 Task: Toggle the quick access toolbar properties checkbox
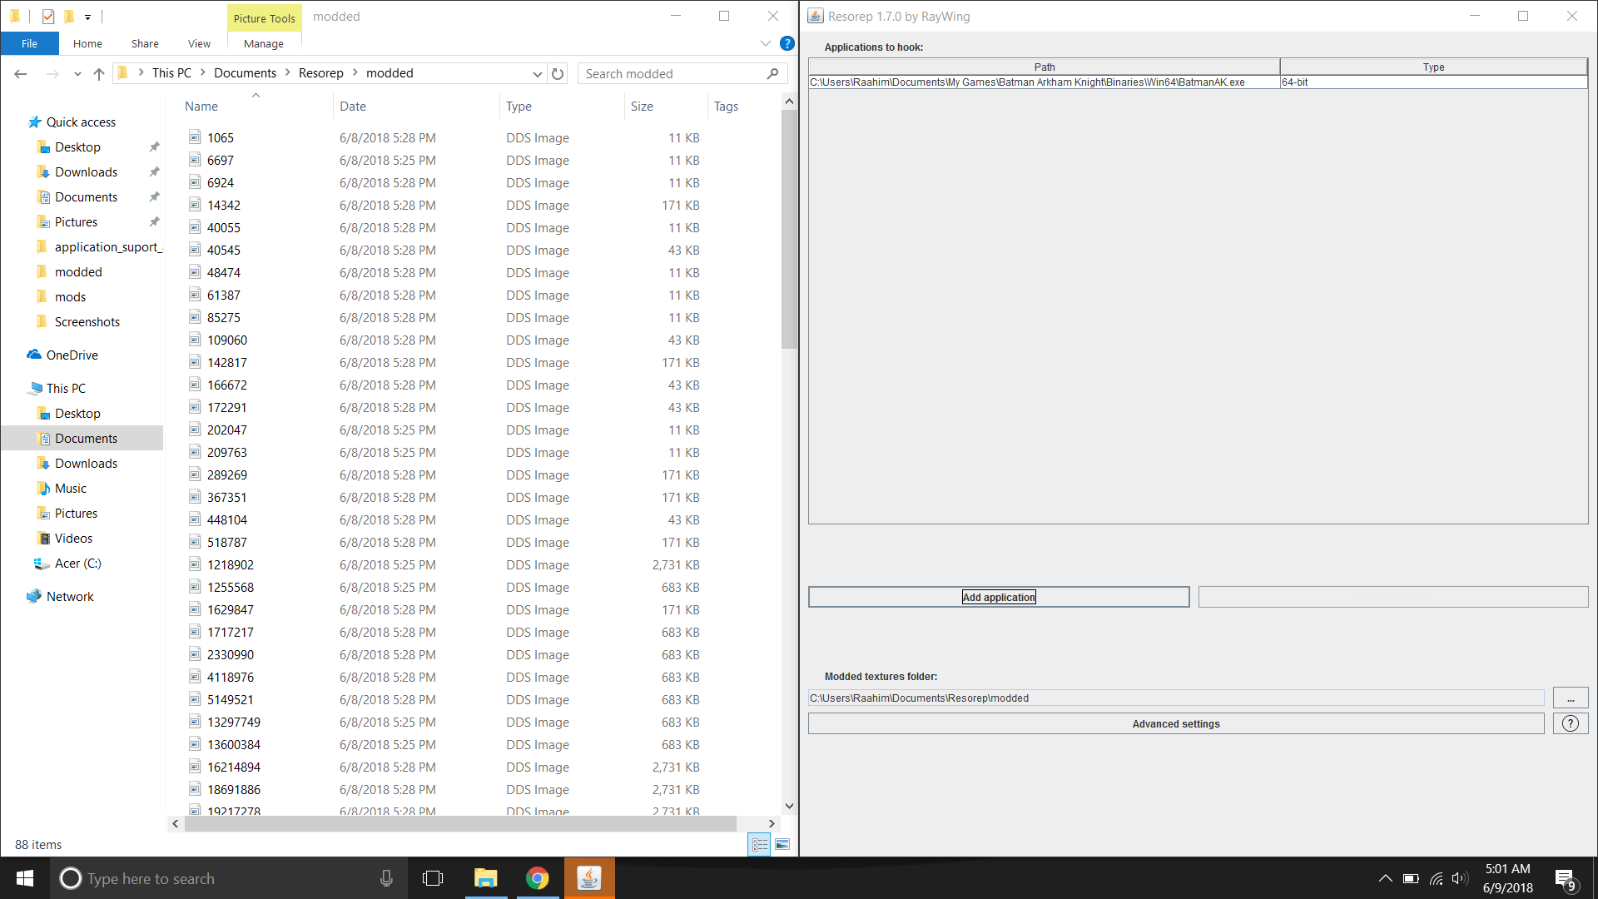click(48, 16)
